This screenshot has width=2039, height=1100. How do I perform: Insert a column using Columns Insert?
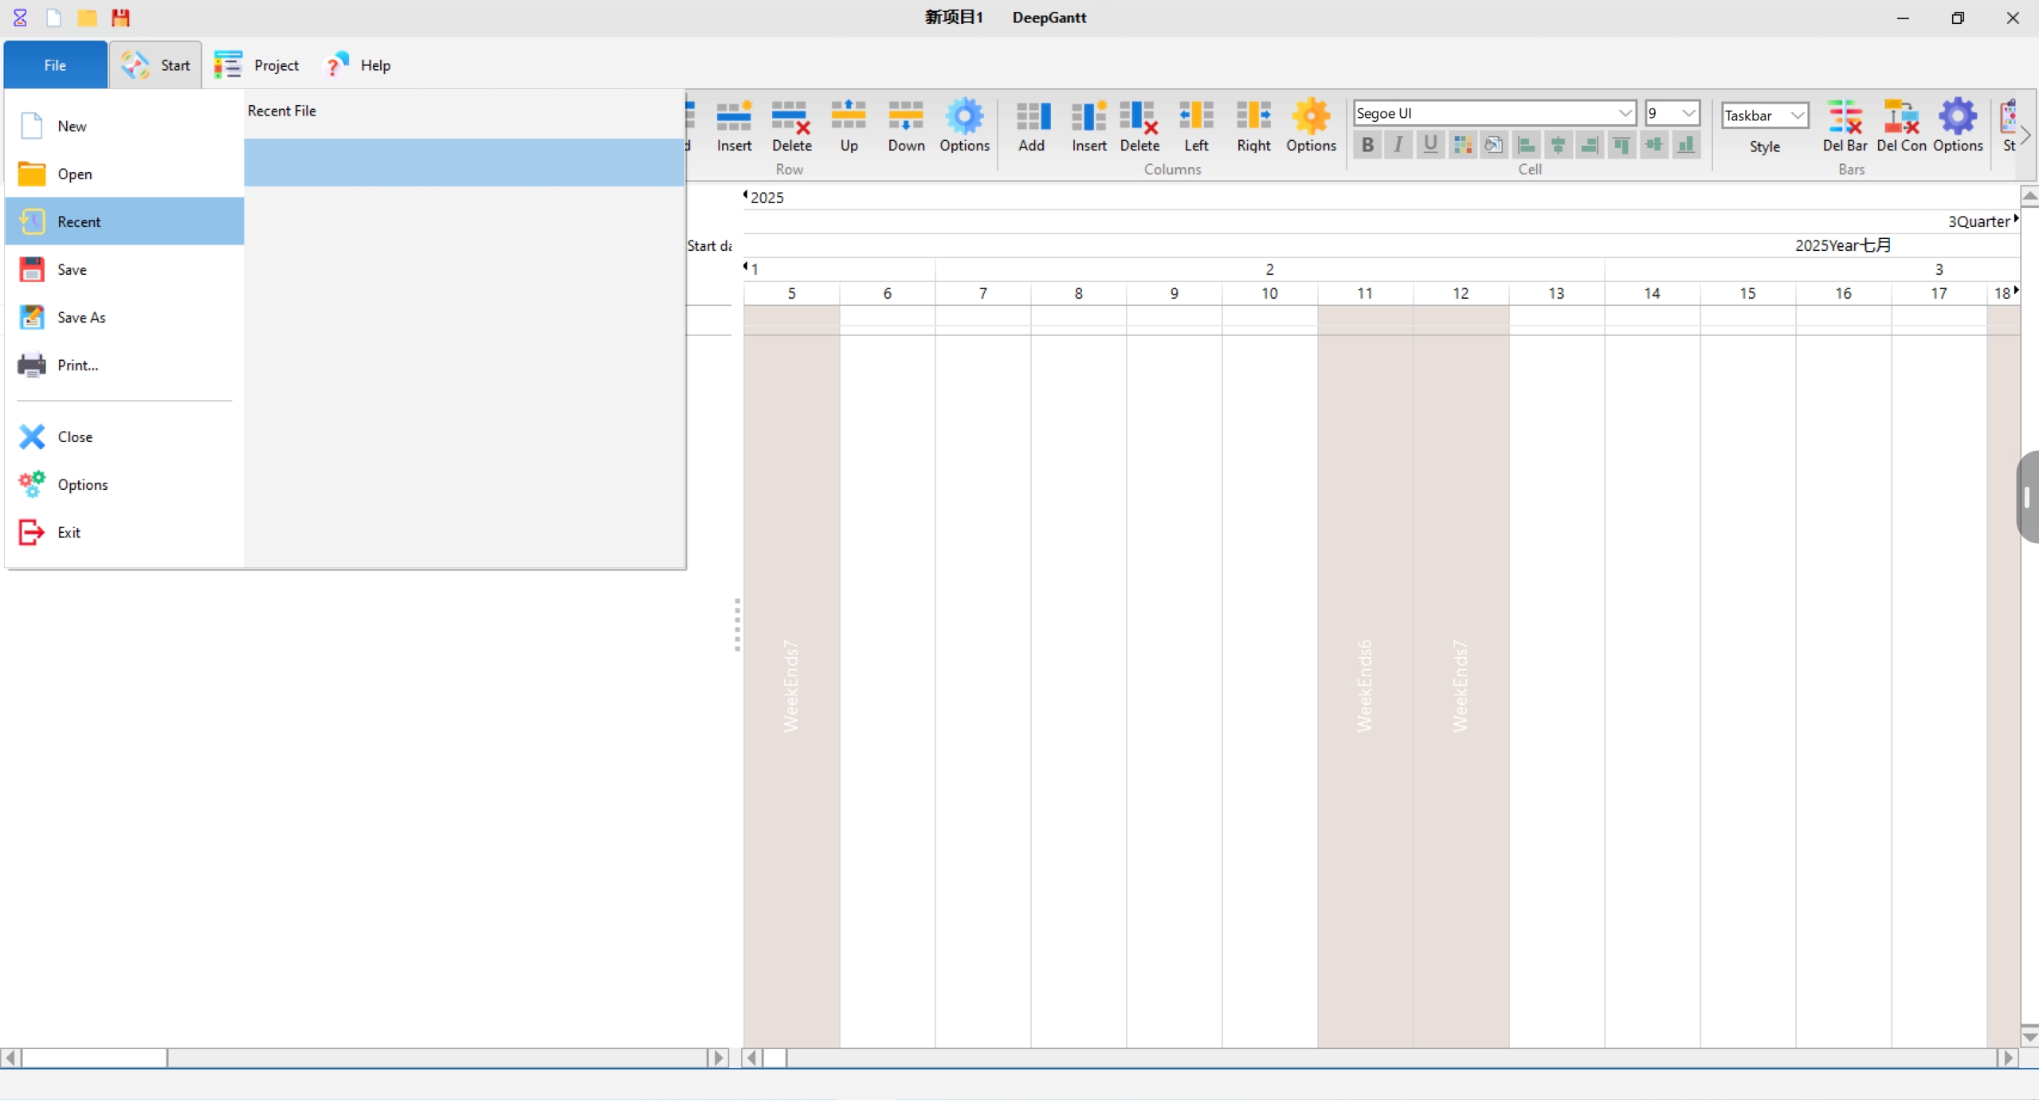1088,126
